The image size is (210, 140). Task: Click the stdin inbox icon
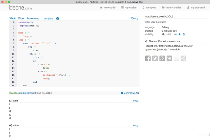(x=10, y=101)
